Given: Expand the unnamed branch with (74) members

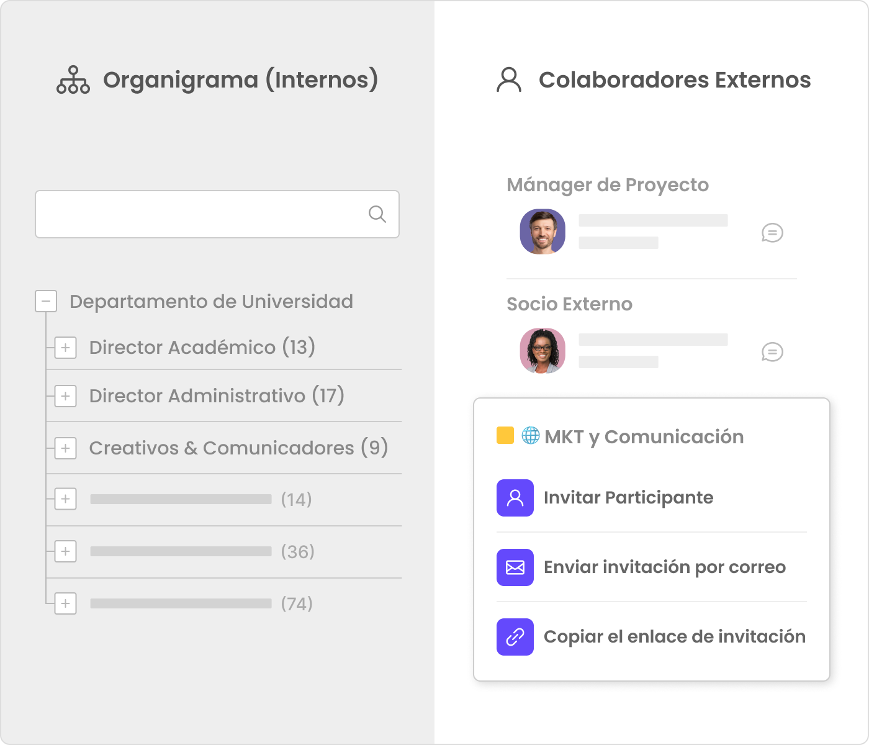Looking at the screenshot, I should 65,603.
